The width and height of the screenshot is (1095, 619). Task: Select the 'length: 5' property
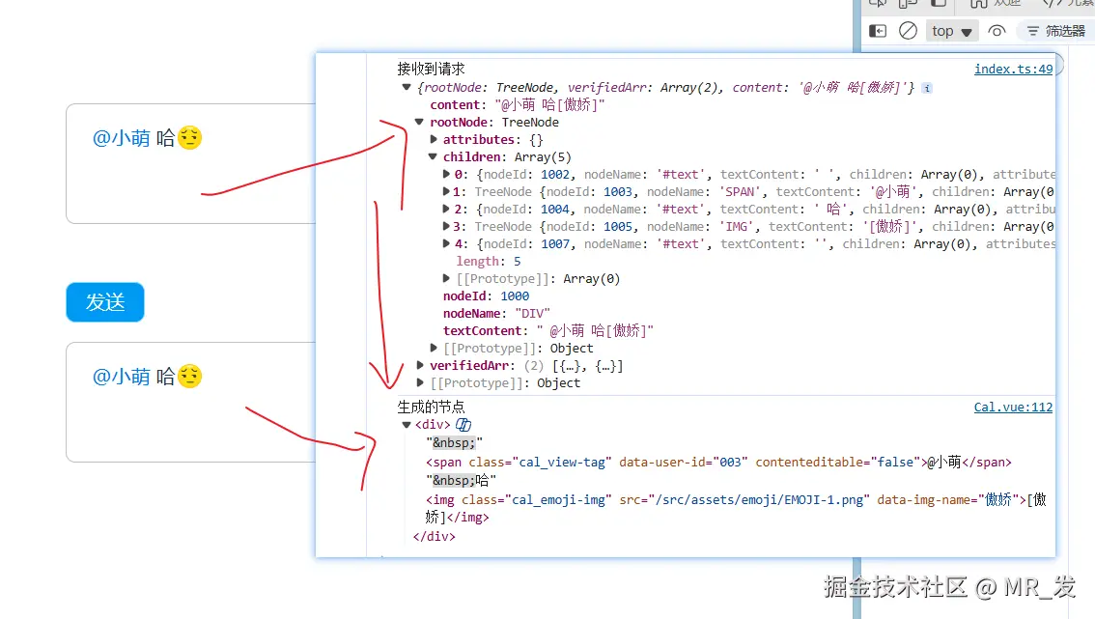pos(489,262)
